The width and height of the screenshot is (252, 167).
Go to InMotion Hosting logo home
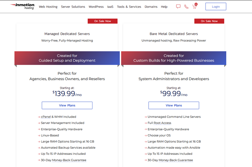pyautogui.click(x=23, y=6)
